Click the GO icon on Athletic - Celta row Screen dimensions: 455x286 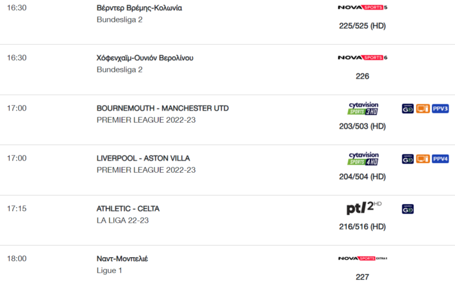pyautogui.click(x=407, y=209)
